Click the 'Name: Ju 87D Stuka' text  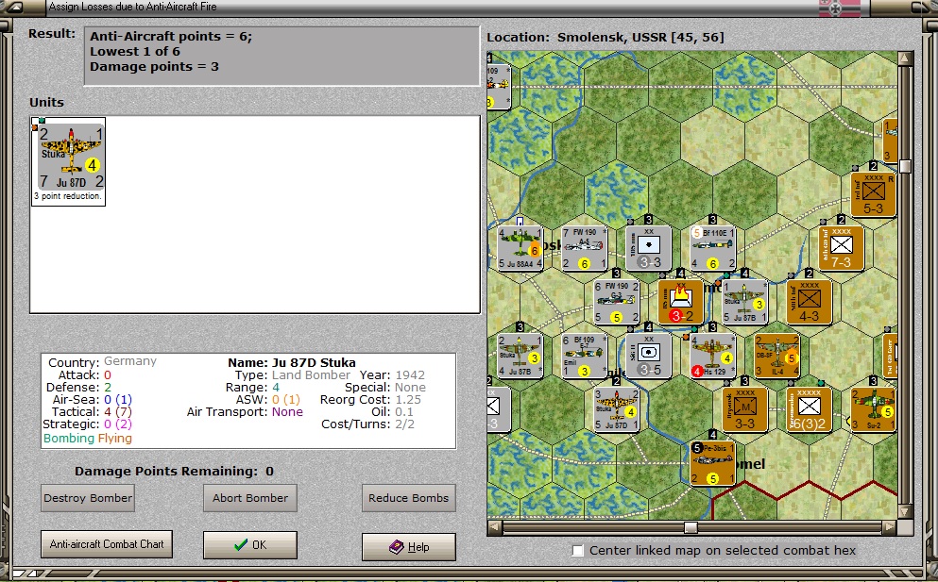pos(292,363)
